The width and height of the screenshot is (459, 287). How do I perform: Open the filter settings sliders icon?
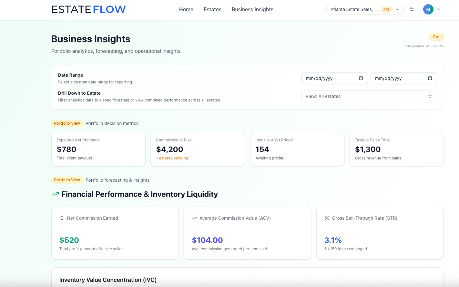(412, 9)
